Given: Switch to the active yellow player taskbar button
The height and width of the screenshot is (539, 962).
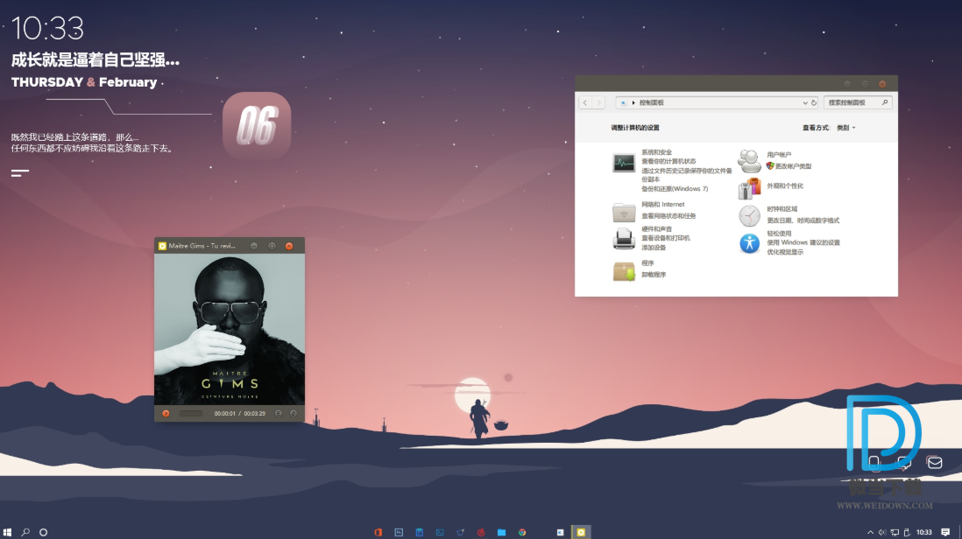Looking at the screenshot, I should click(x=581, y=532).
